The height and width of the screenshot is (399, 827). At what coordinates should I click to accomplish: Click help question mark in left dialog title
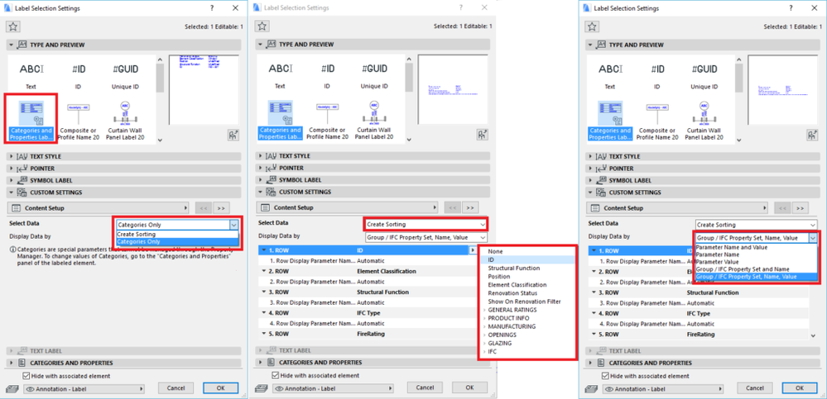(211, 8)
